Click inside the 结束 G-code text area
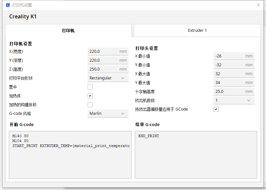The height and width of the screenshot is (190, 266). pyautogui.click(x=196, y=155)
